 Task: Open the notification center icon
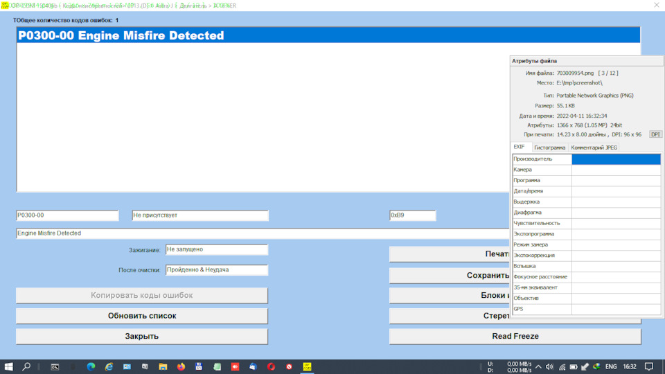tap(649, 366)
